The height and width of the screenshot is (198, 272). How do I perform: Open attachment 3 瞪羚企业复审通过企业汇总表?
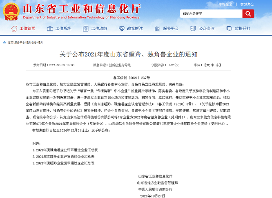63,163
